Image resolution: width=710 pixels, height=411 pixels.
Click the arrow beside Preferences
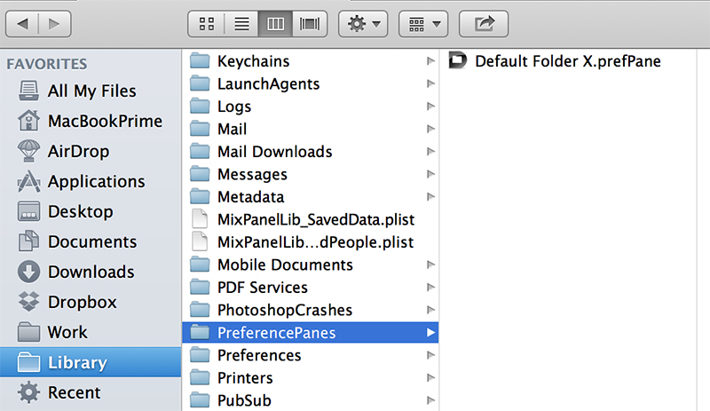(430, 355)
